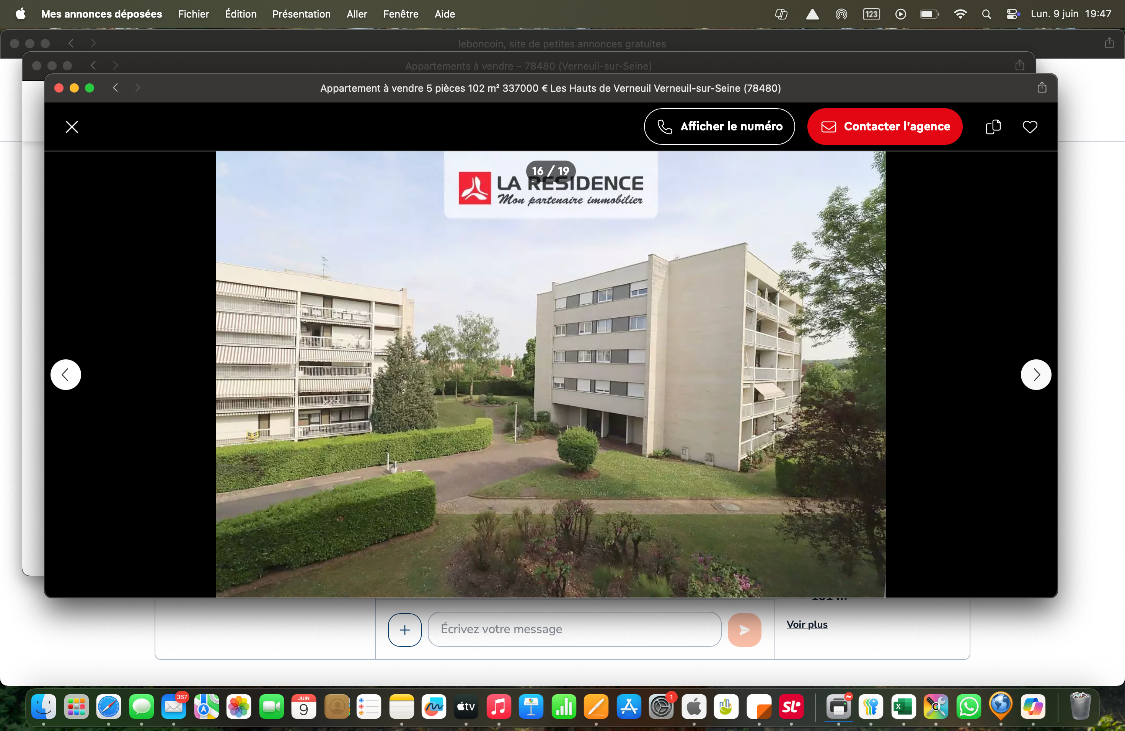The width and height of the screenshot is (1125, 731).
Task: Open Finder from the Dock
Action: coord(44,707)
